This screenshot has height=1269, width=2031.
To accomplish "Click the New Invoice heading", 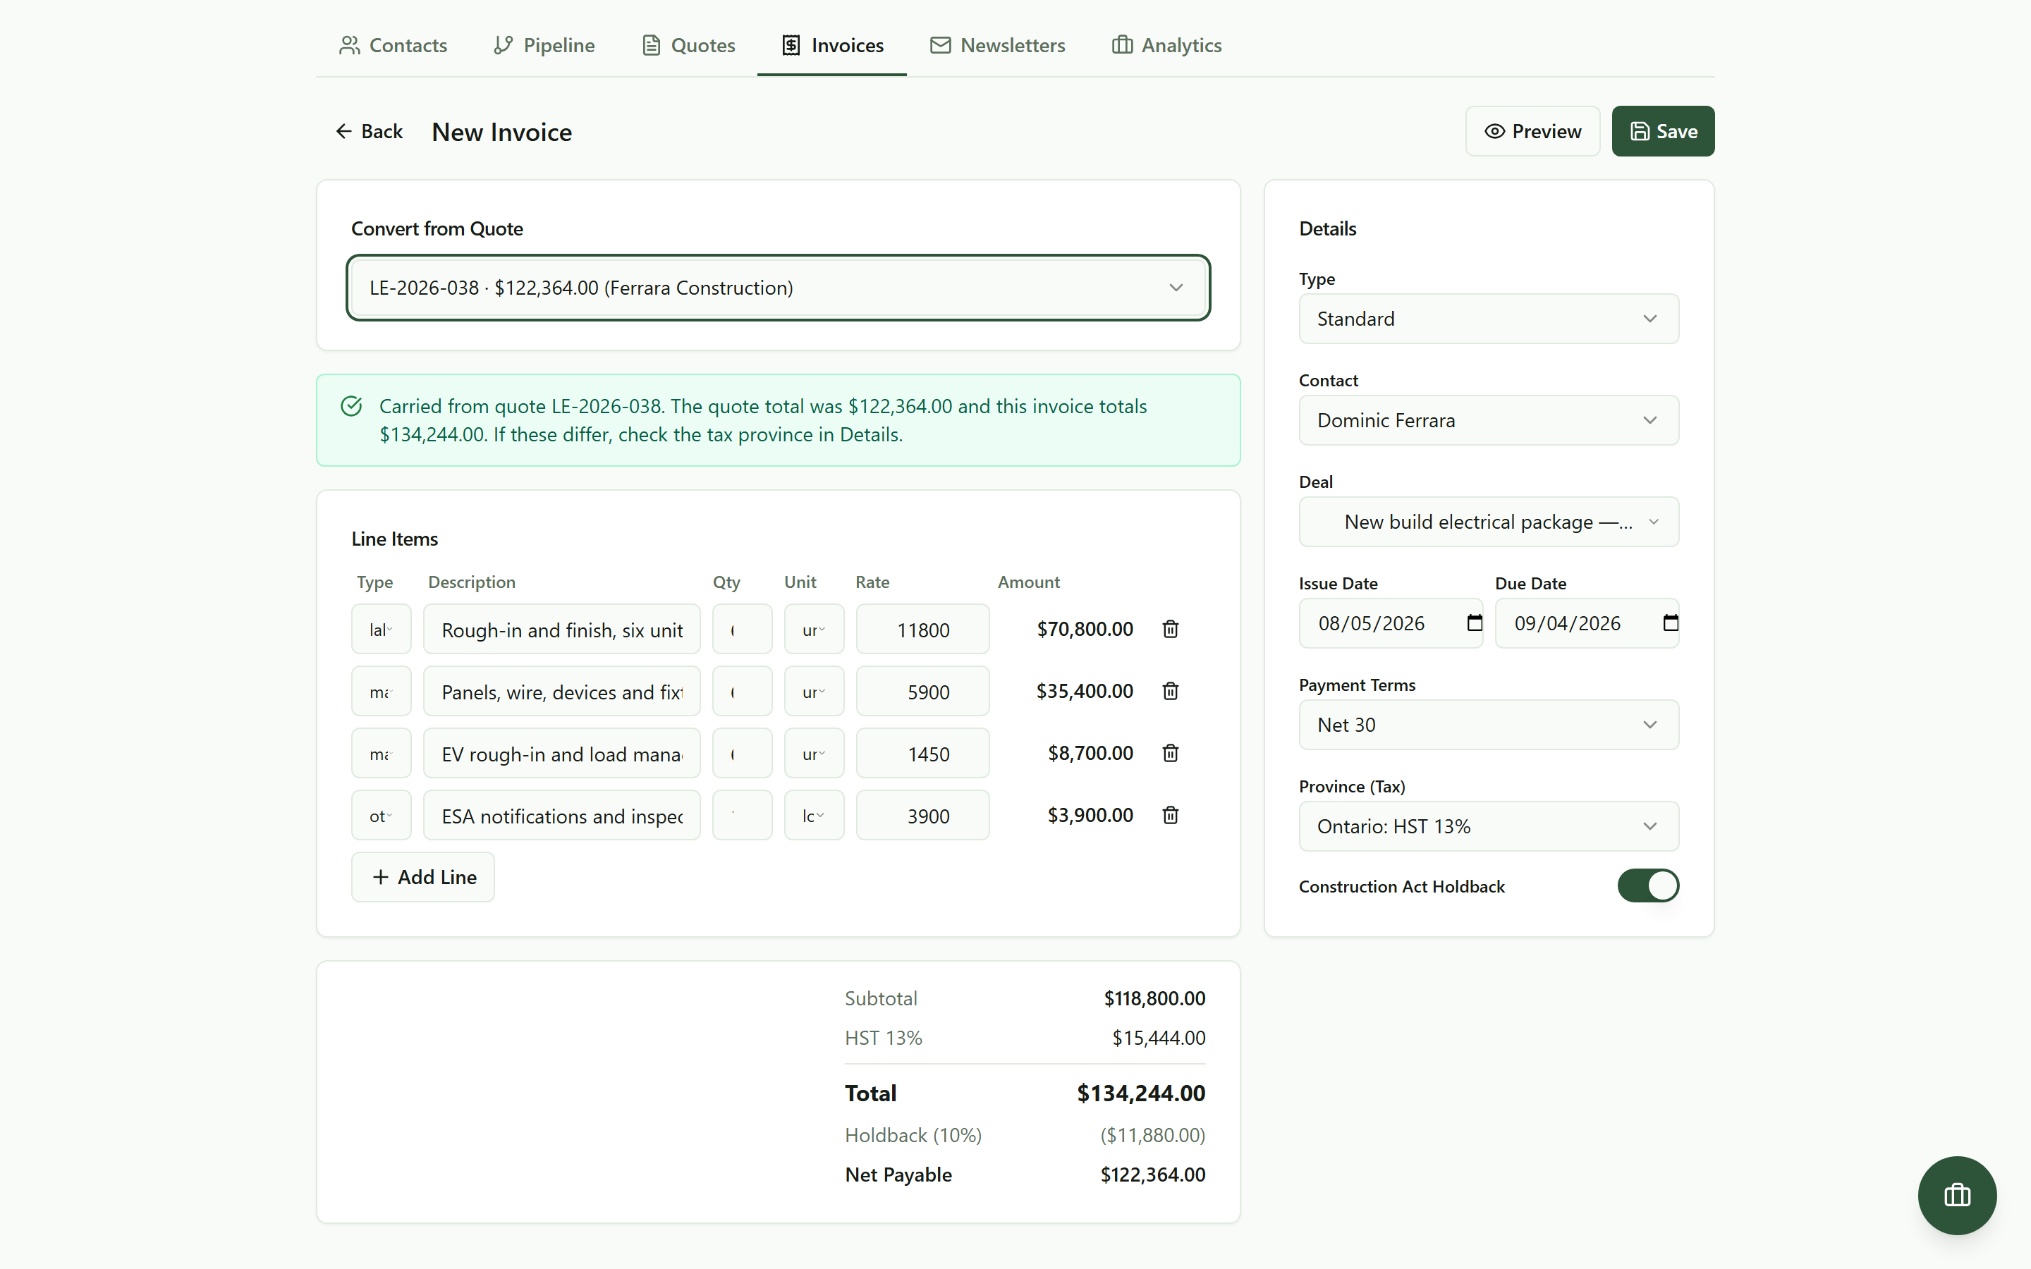I will [x=502, y=133].
